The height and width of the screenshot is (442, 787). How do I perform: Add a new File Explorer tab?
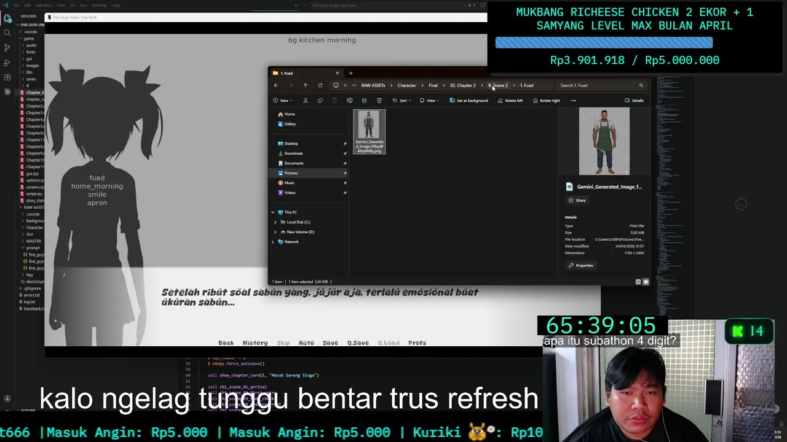tap(350, 73)
